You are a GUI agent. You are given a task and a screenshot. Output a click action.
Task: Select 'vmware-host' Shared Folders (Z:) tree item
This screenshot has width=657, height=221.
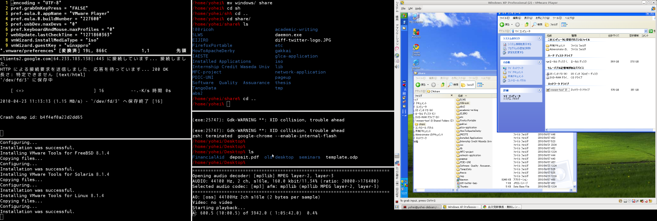(x=434, y=120)
